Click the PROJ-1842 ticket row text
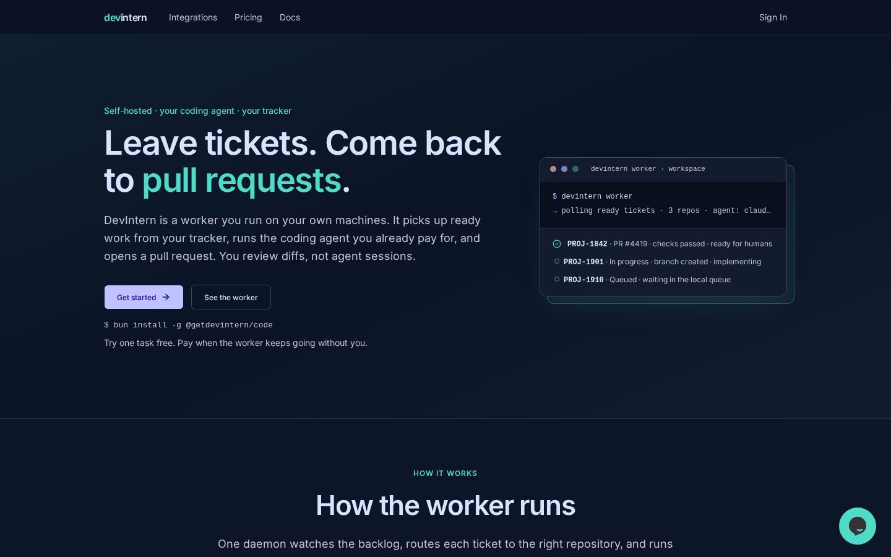The image size is (891, 557). (669, 244)
